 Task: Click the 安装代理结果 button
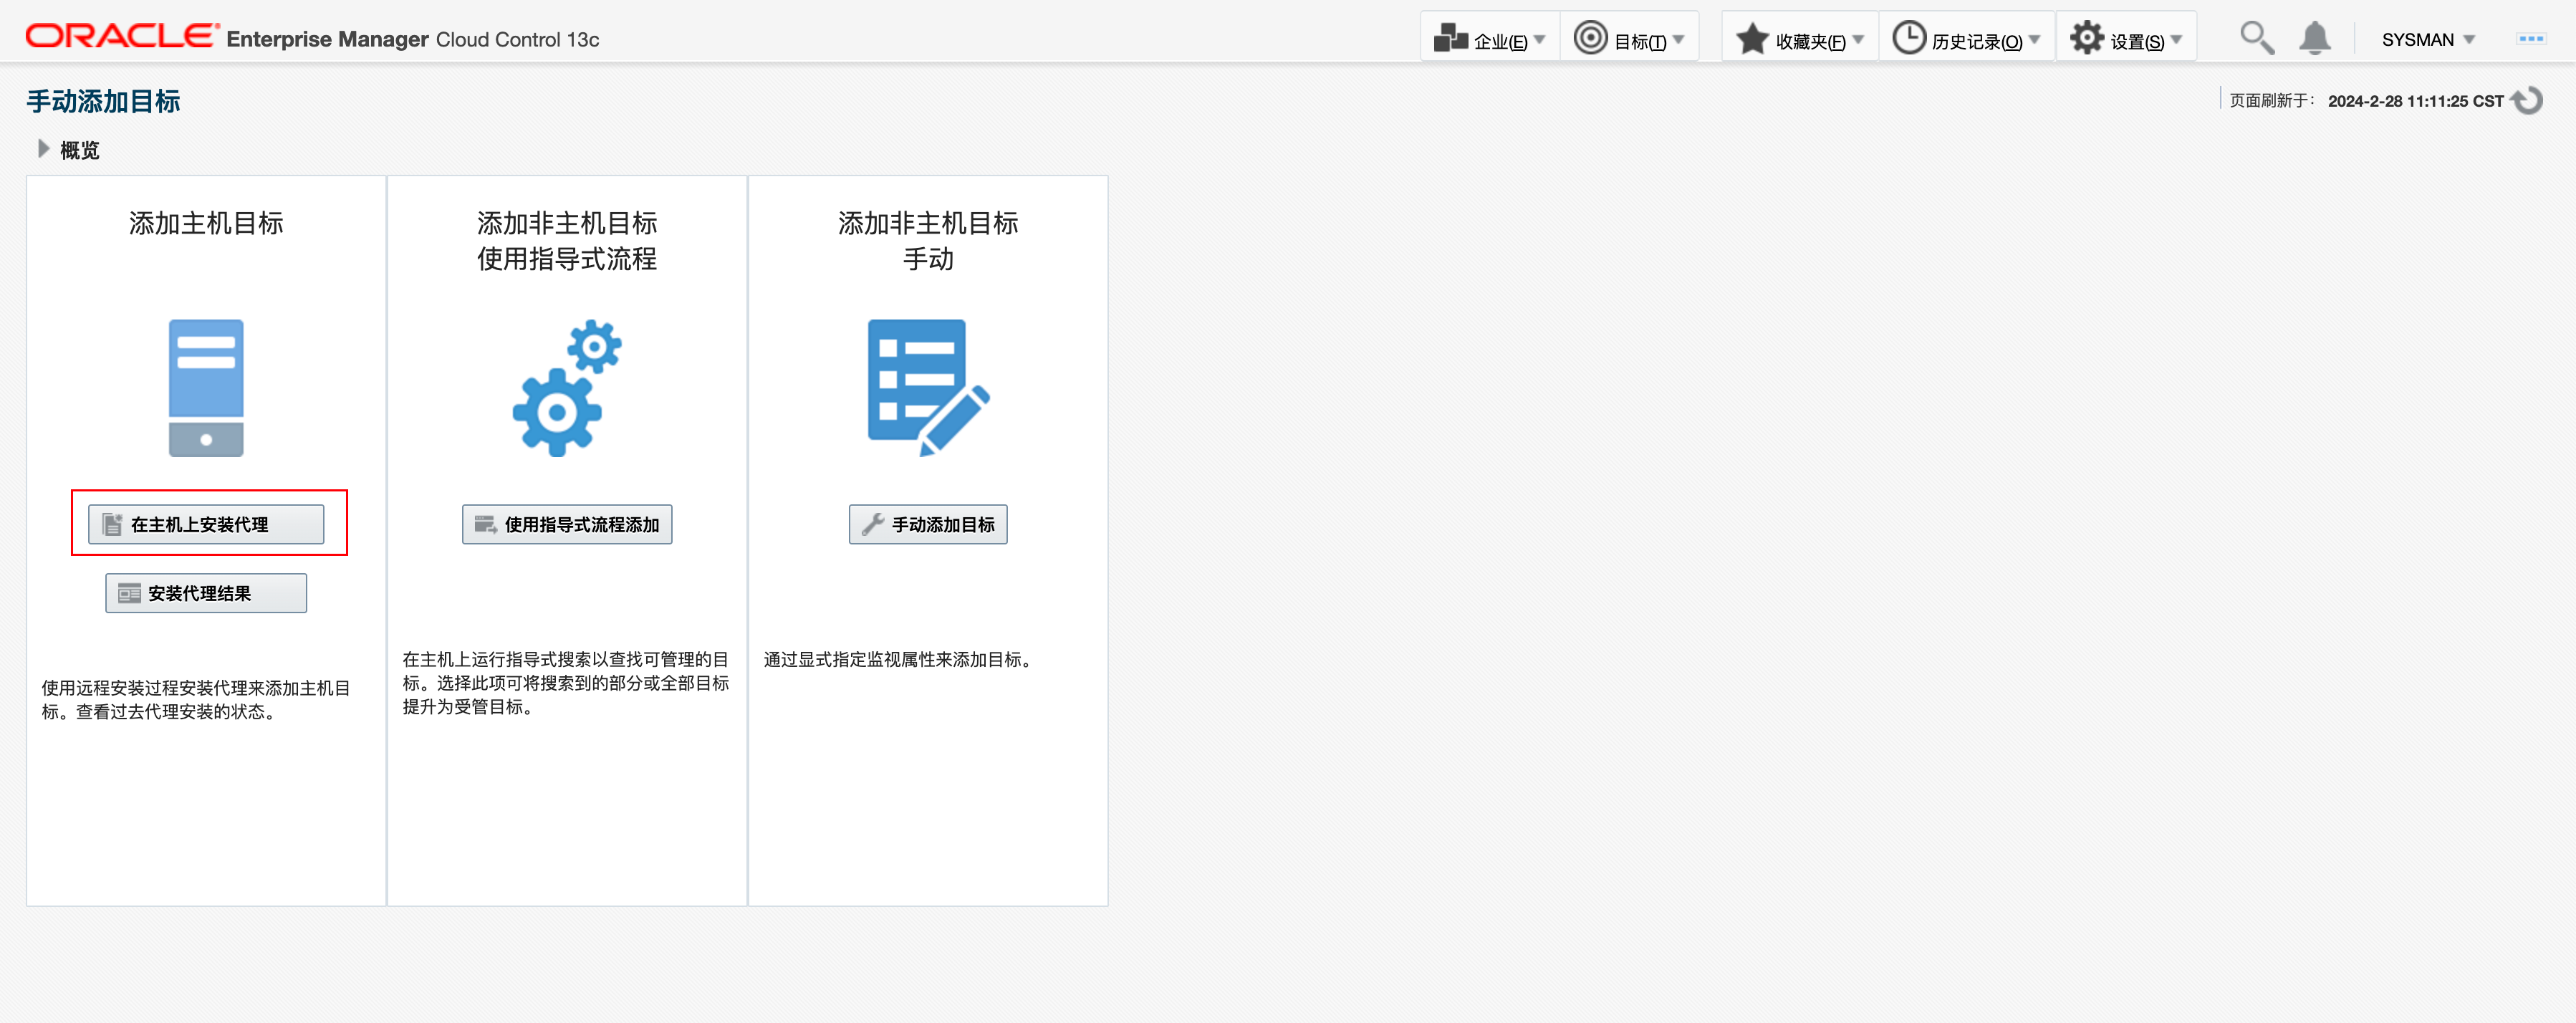click(x=206, y=593)
